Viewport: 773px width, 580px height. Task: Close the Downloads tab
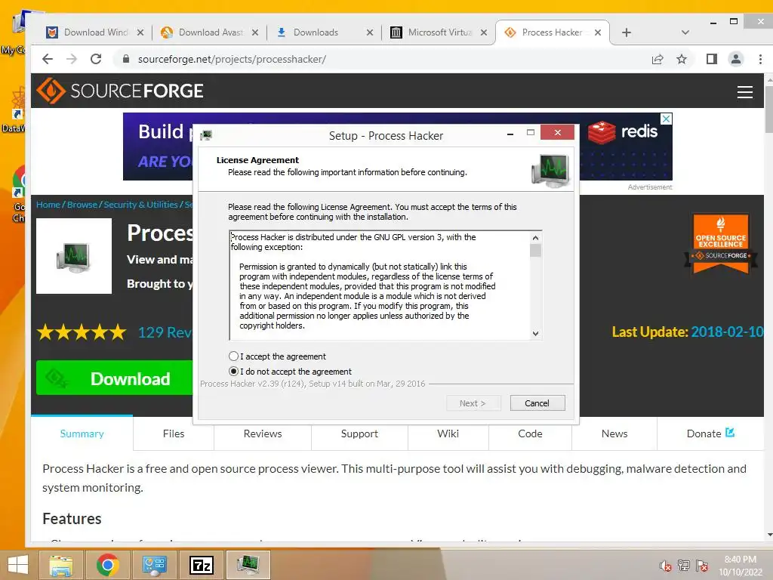click(x=370, y=32)
